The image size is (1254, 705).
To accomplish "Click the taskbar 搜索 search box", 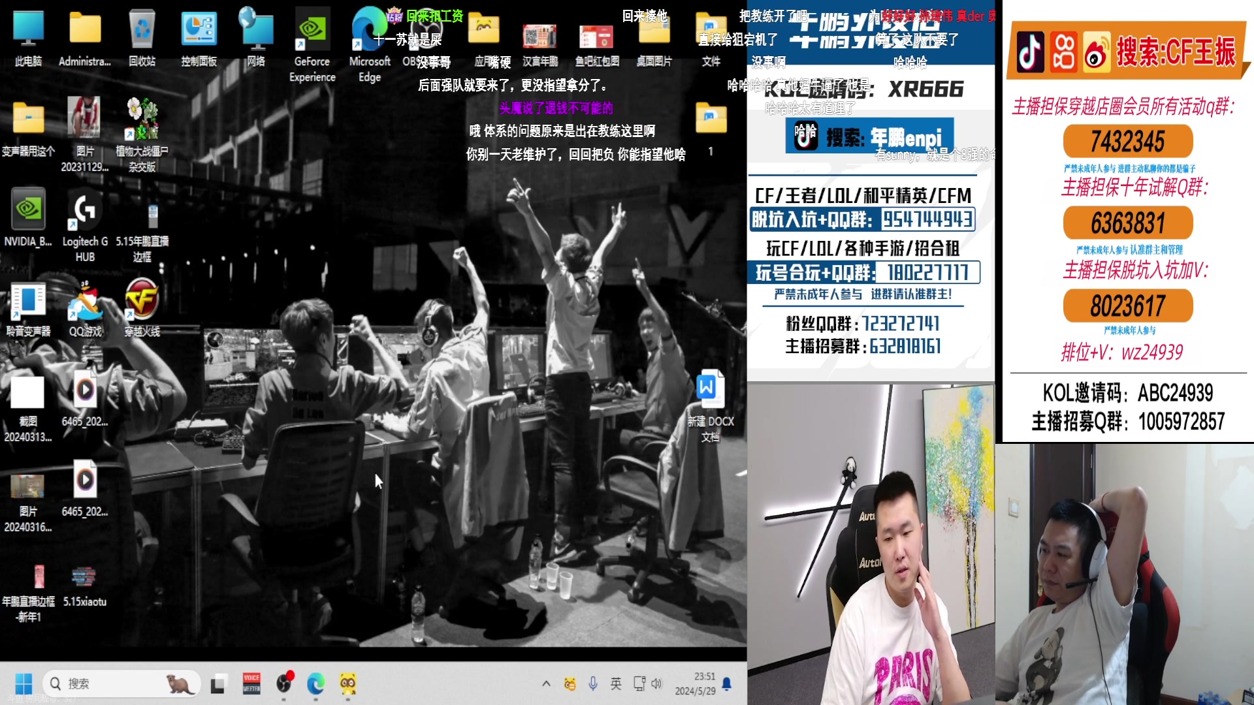I will 121,683.
